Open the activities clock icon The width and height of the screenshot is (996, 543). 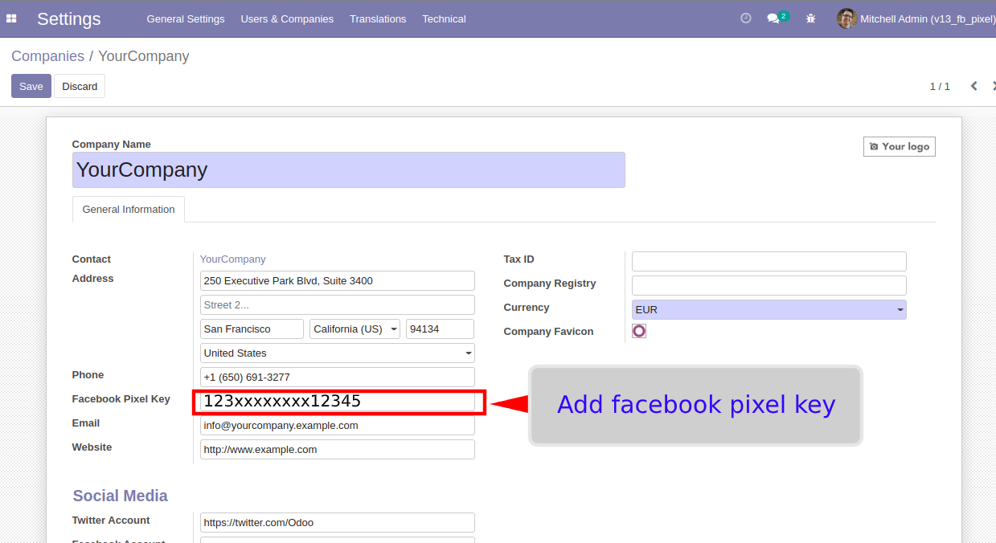pyautogui.click(x=746, y=18)
